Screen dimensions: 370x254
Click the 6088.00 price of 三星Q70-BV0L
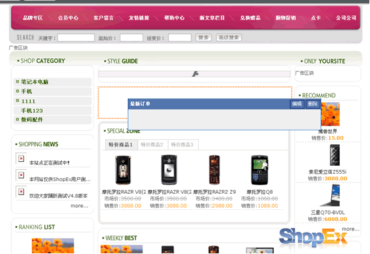click(x=336, y=219)
